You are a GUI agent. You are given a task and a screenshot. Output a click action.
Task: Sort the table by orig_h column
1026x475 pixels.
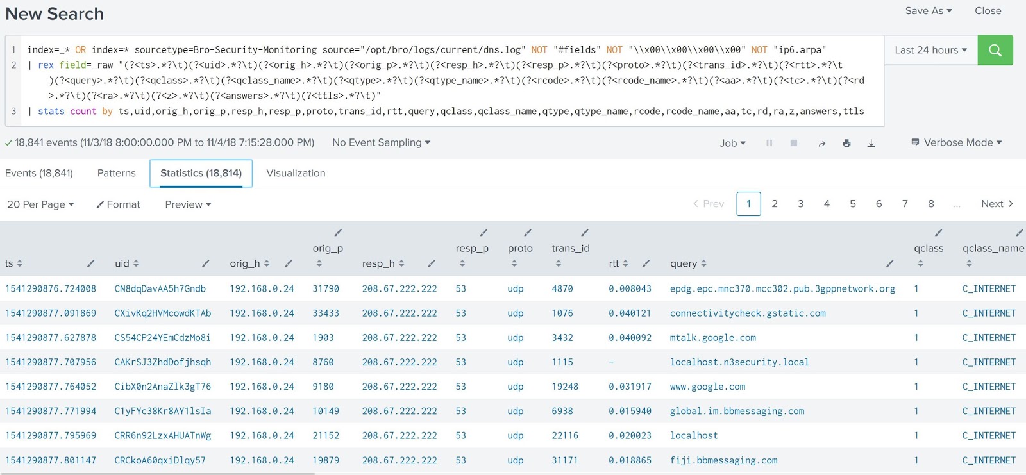point(267,263)
